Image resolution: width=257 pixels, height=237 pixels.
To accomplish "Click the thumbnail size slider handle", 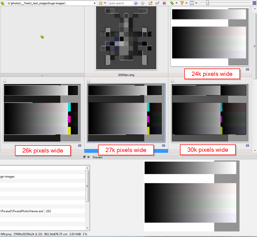I will point(208,3).
